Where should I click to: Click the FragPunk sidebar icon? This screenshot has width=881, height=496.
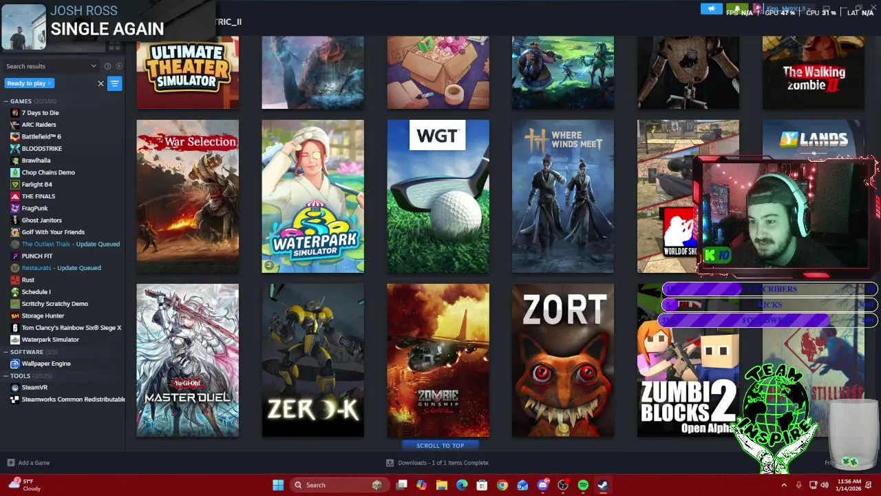coord(15,208)
